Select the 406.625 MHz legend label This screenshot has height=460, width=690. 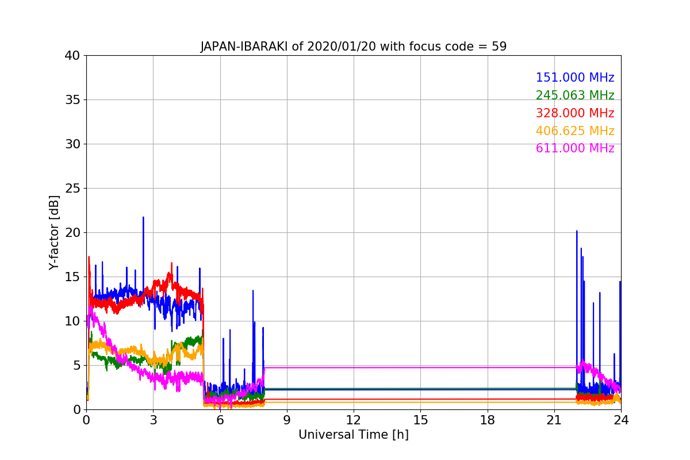[575, 131]
